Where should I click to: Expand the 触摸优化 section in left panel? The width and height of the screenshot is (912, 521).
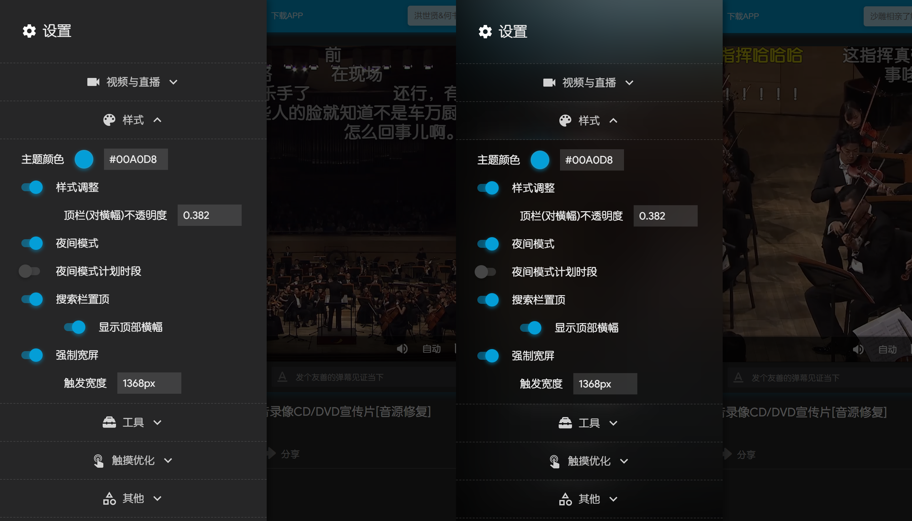(133, 460)
